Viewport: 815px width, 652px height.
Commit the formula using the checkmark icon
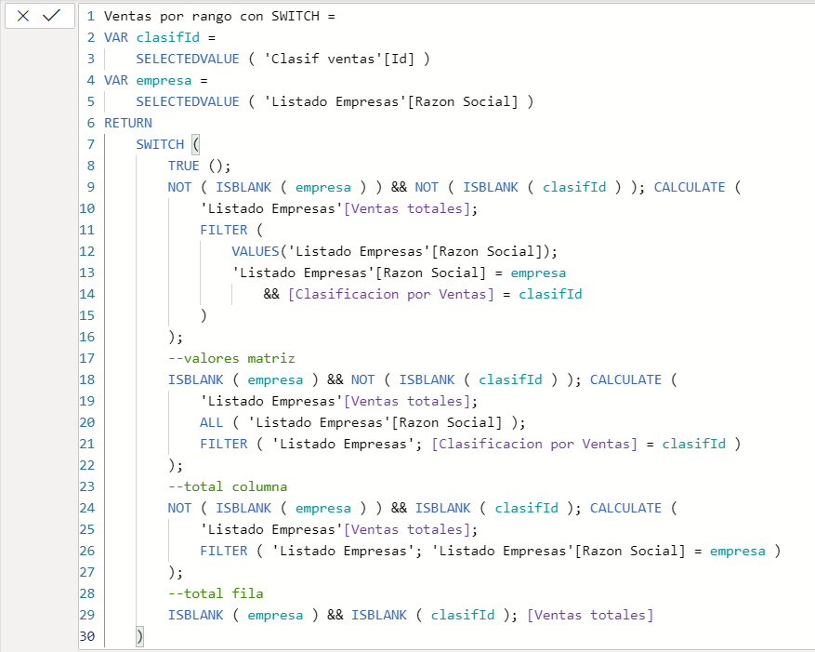click(x=51, y=16)
